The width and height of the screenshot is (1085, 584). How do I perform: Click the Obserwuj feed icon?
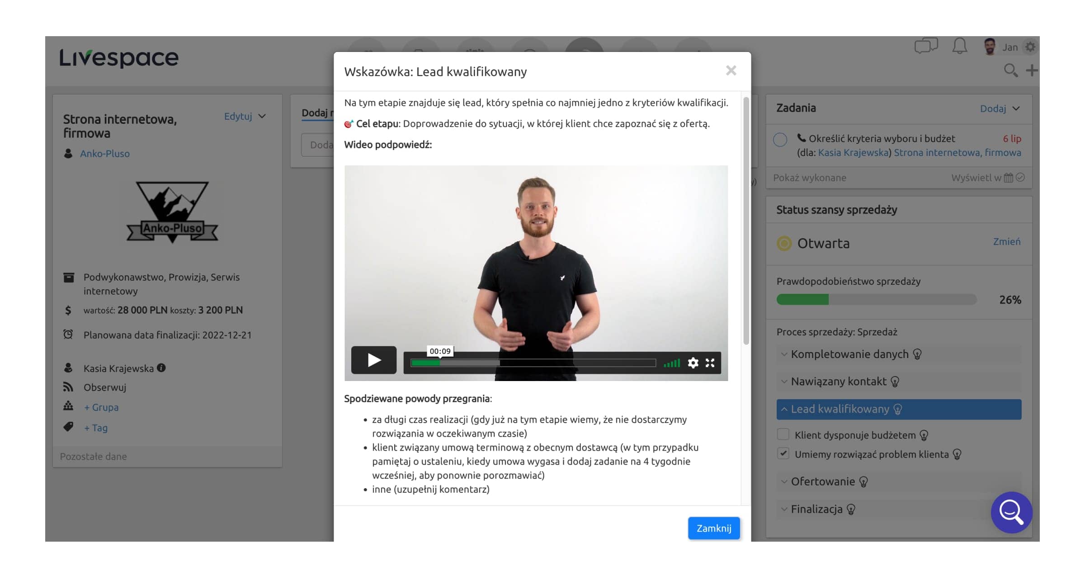point(68,387)
